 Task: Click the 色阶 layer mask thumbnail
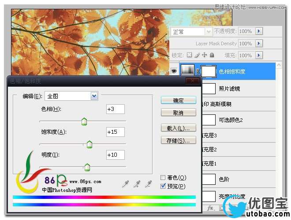pyautogui.click(x=209, y=179)
